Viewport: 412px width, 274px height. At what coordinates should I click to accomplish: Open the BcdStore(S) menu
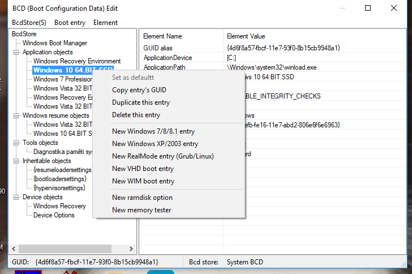click(29, 23)
